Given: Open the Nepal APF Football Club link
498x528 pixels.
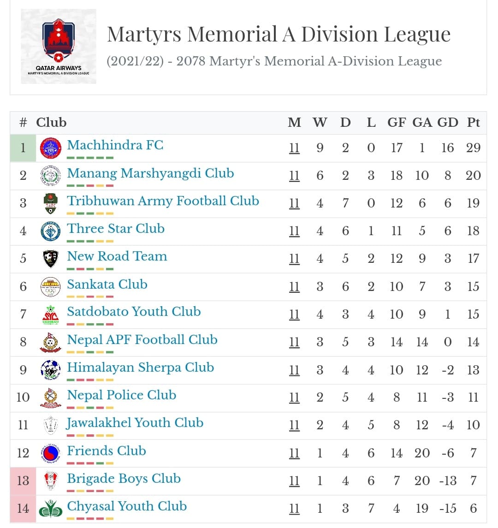Looking at the screenshot, I should click(142, 340).
